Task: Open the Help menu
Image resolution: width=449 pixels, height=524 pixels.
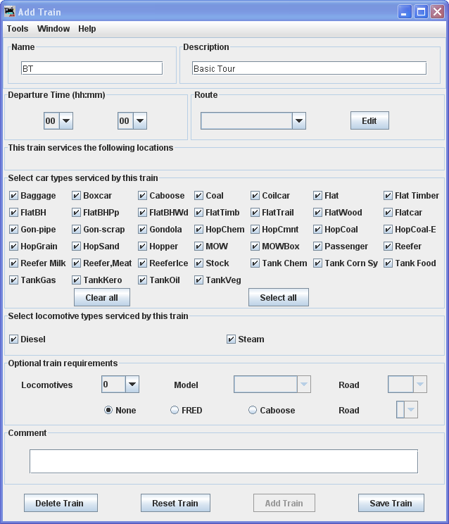Action: (87, 29)
